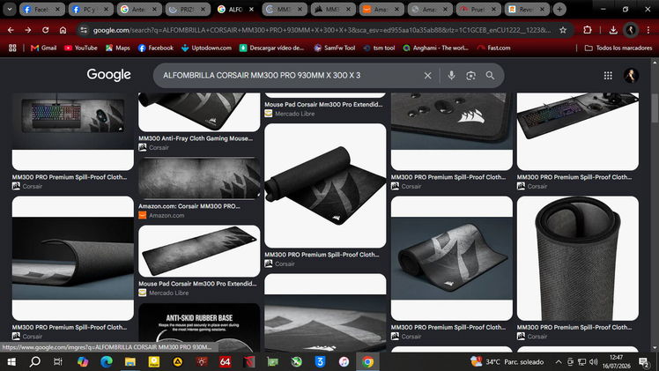Open the Facebook bookmark
Image resolution: width=659 pixels, height=371 pixels.
click(x=156, y=48)
